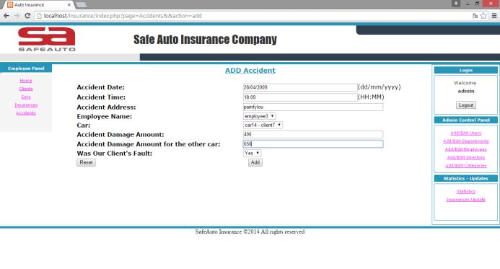The width and height of the screenshot is (500, 269).
Task: Edit damage amount for other car field
Action: 313,144
